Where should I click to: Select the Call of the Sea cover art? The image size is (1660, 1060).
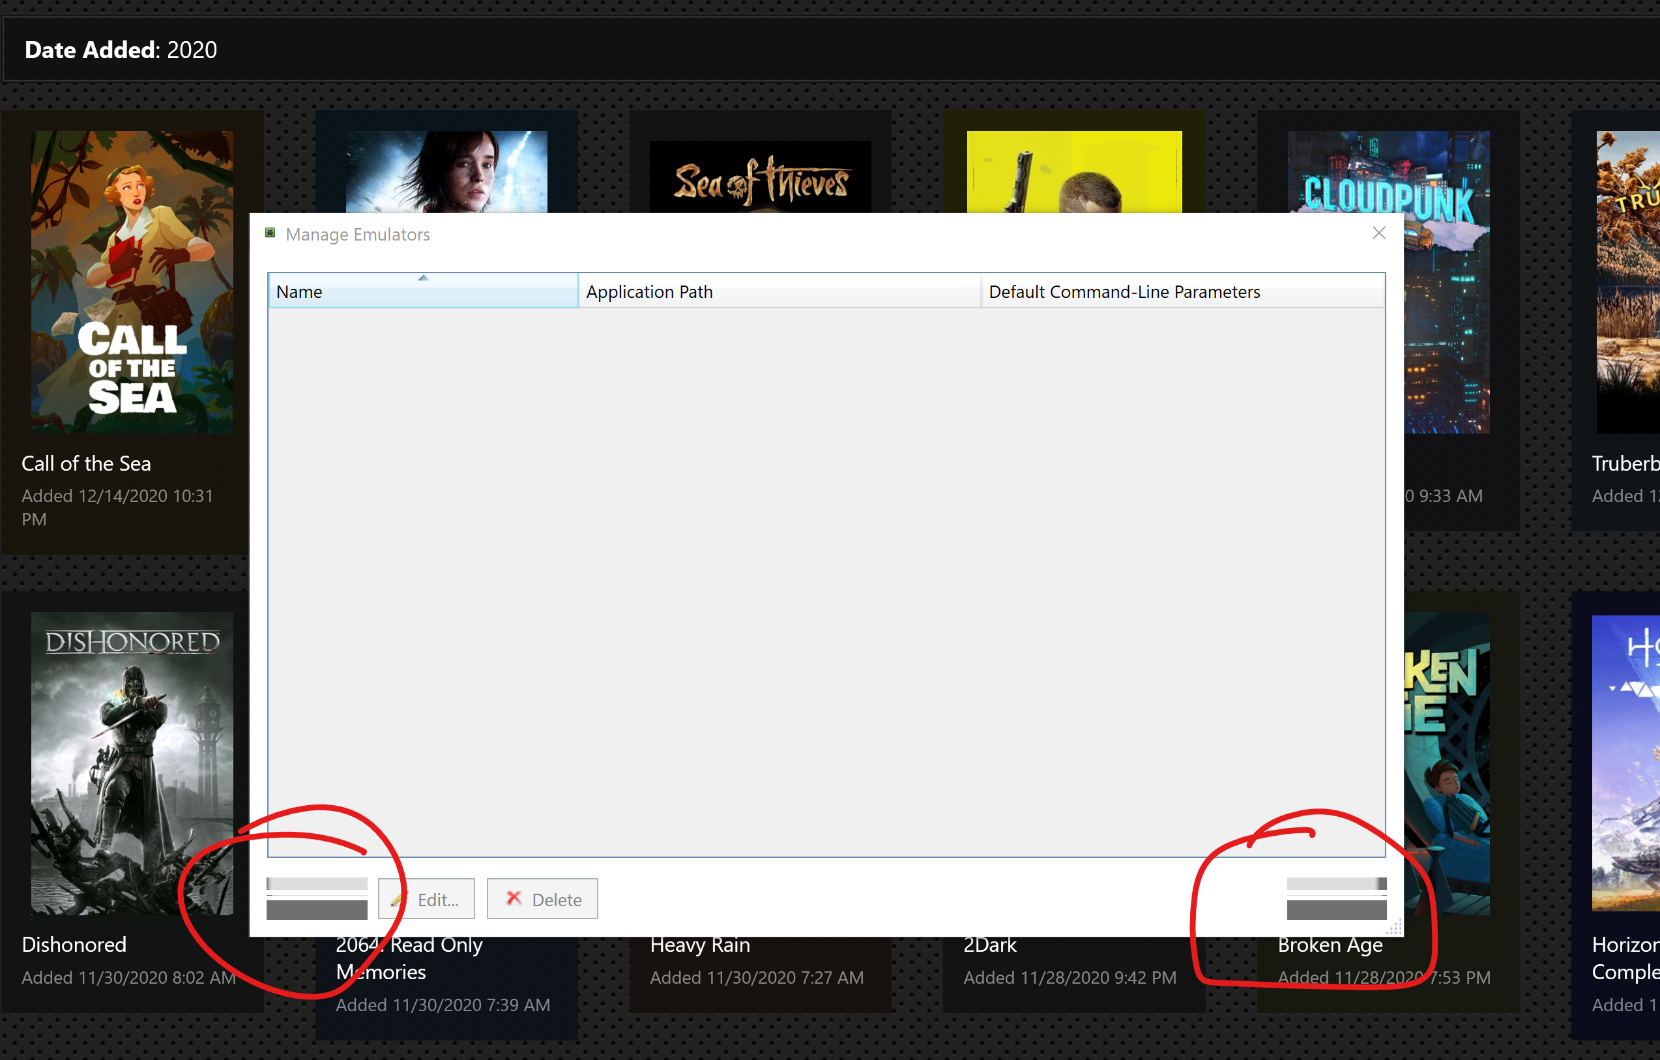click(x=132, y=282)
